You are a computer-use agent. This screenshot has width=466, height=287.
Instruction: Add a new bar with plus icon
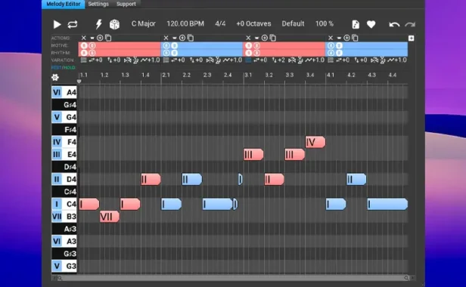(411, 38)
